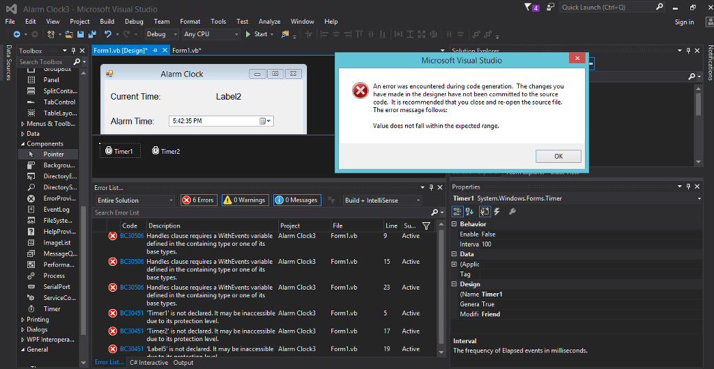The width and height of the screenshot is (714, 369).
Task: Click the New Project toolbar icon
Action: (51, 34)
